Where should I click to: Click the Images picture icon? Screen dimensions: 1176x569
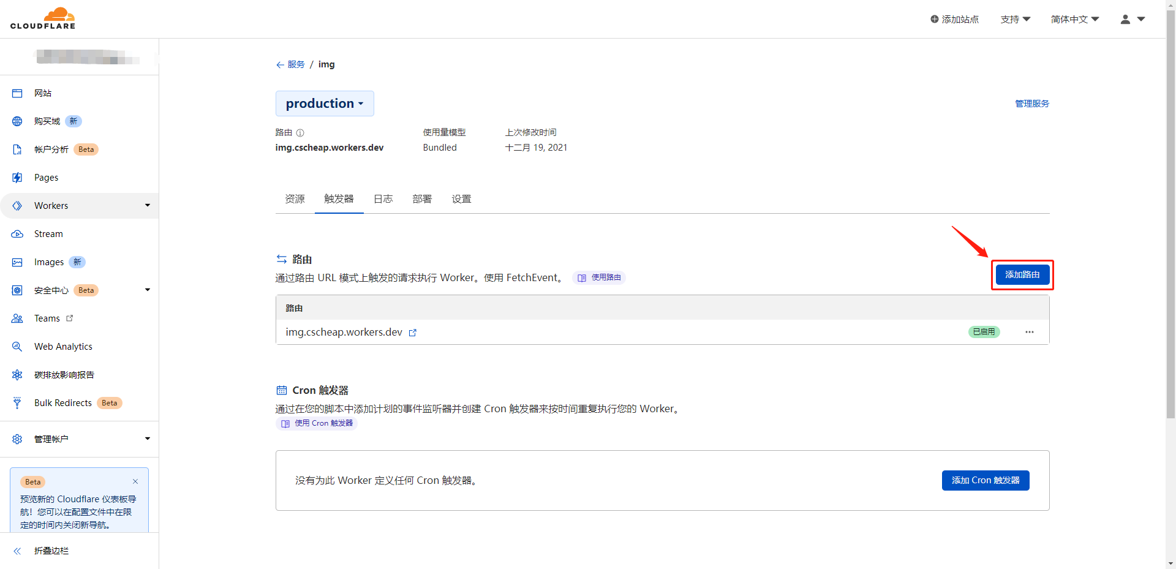click(17, 262)
